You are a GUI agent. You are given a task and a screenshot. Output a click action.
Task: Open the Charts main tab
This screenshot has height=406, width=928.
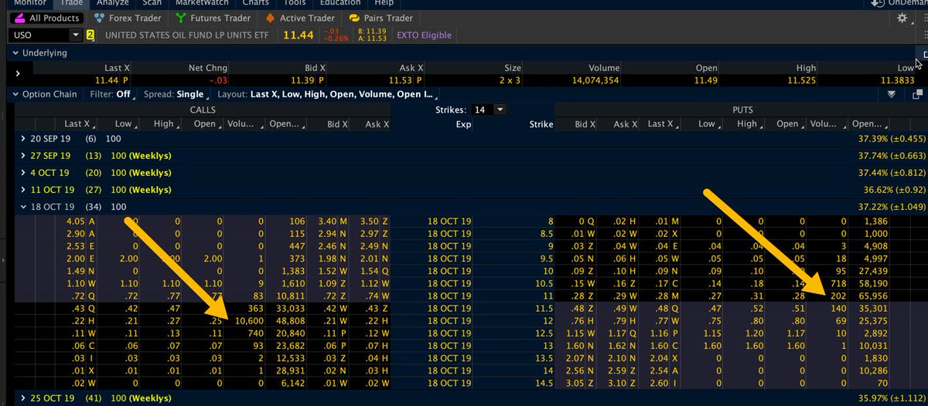pos(256,2)
